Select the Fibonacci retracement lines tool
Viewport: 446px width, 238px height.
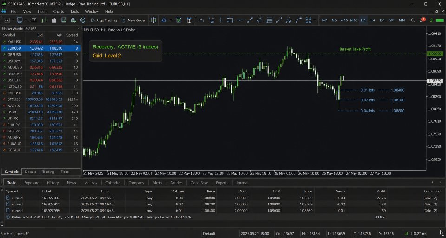coord(269,20)
